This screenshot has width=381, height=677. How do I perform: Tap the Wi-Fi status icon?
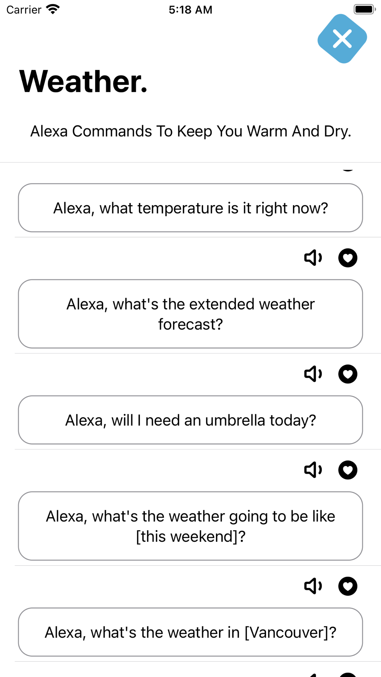click(53, 9)
